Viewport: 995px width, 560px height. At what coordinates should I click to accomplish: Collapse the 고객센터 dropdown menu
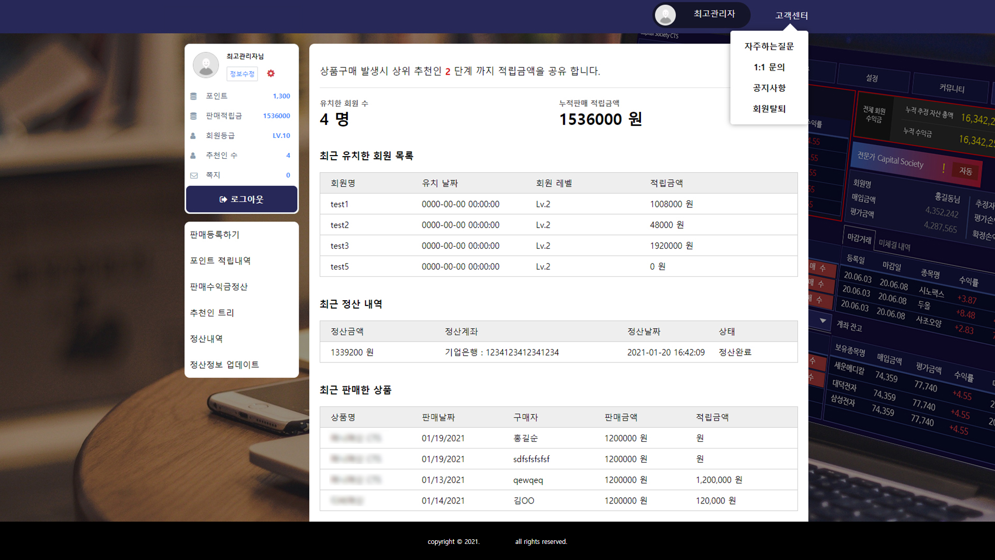791,16
